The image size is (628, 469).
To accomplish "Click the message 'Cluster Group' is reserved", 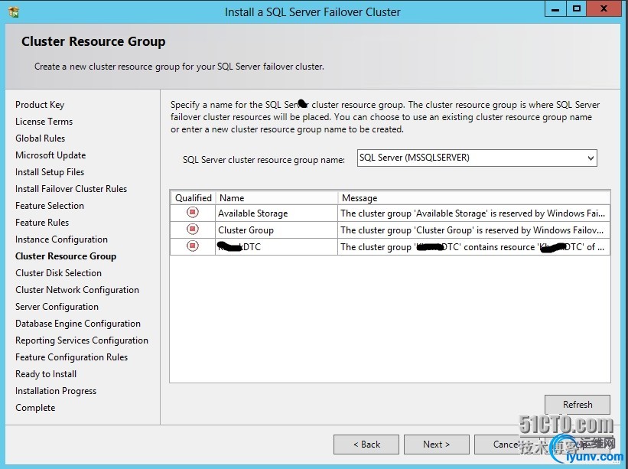I will pos(472,230).
